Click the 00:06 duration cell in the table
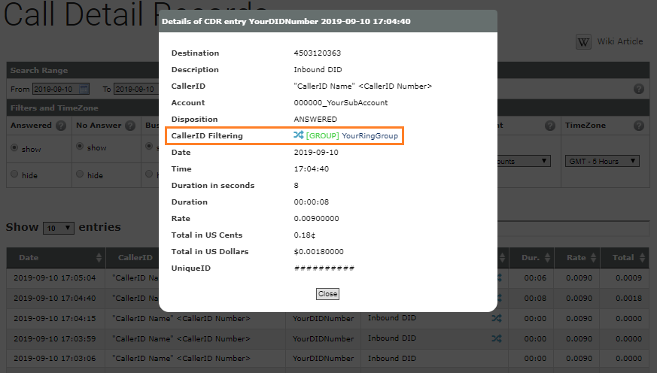 pyautogui.click(x=535, y=278)
